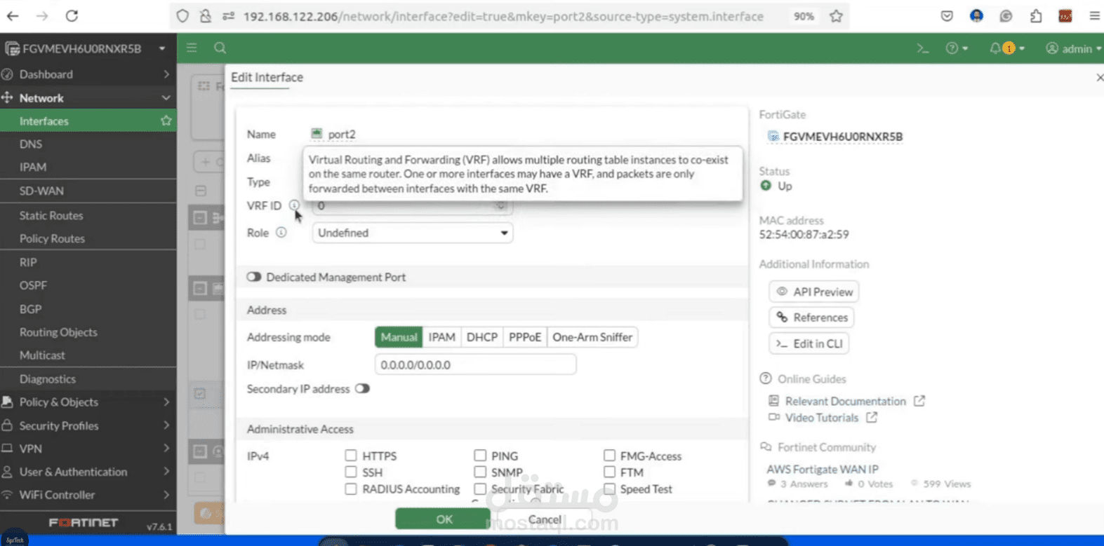1104x546 pixels.
Task: Click the VRF ID info icon
Action: (294, 205)
